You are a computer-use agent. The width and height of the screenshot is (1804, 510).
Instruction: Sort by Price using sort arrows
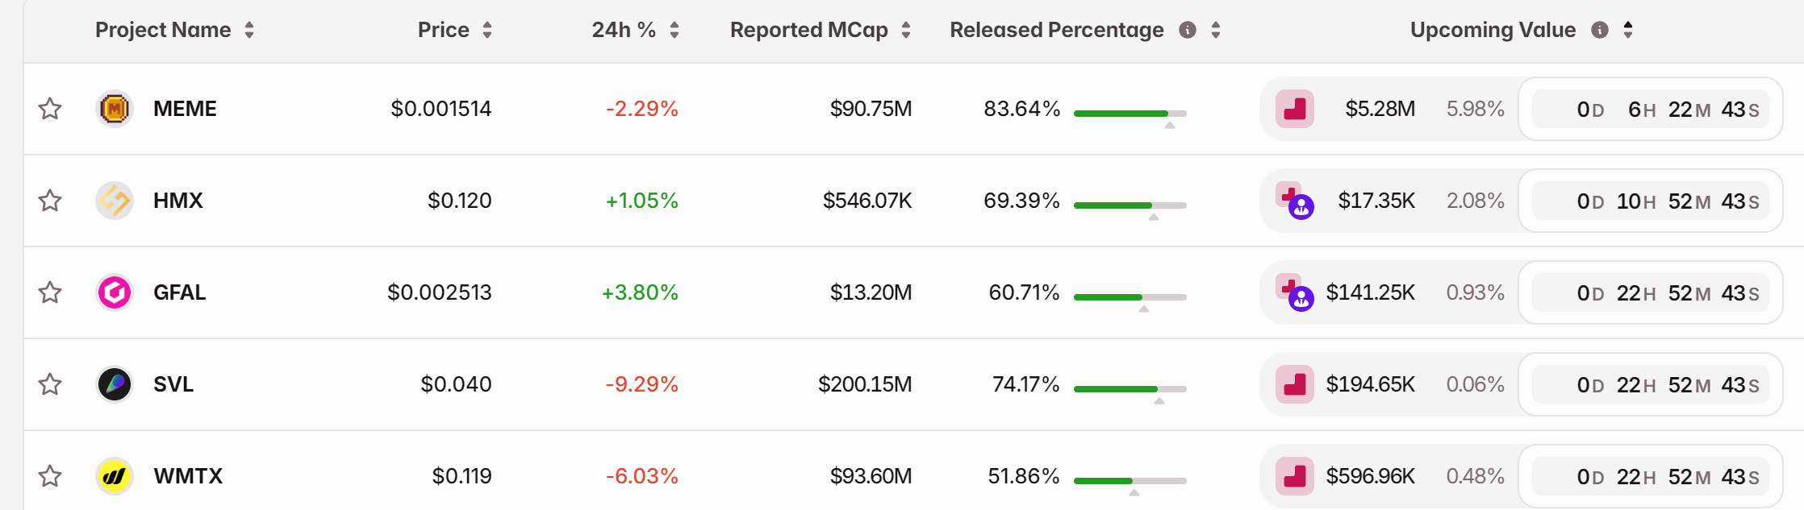tap(487, 30)
